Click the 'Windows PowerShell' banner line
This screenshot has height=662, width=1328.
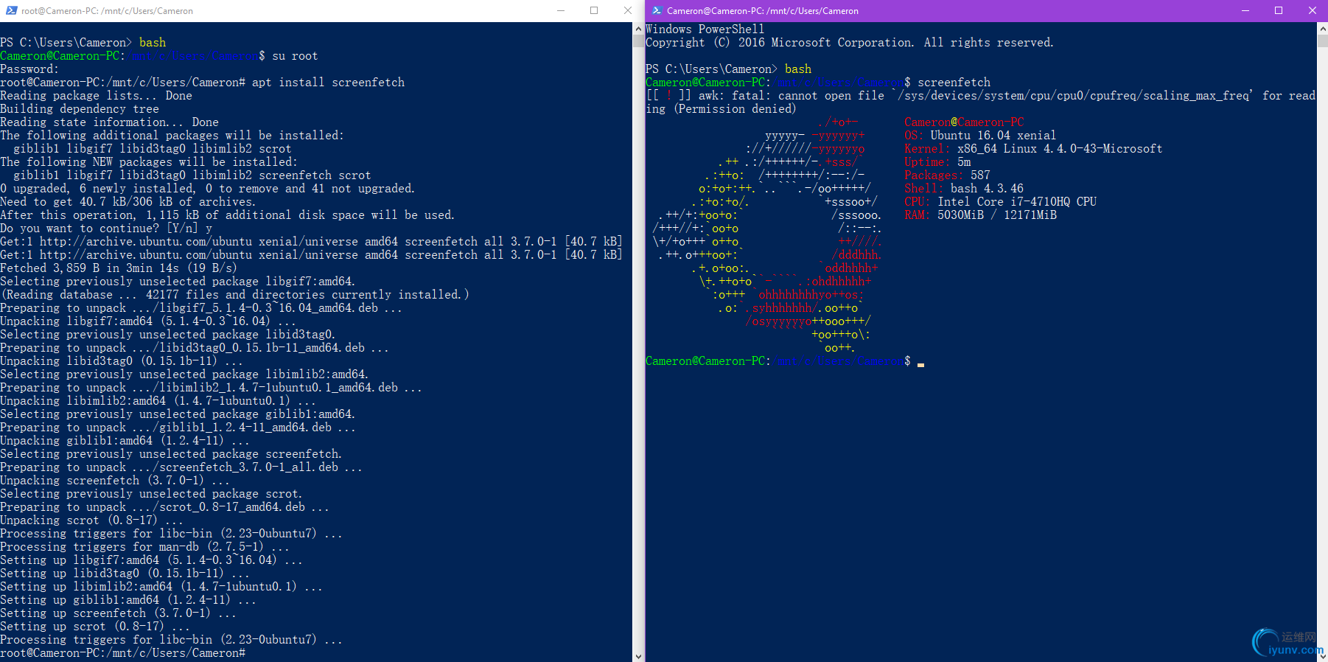tap(705, 29)
